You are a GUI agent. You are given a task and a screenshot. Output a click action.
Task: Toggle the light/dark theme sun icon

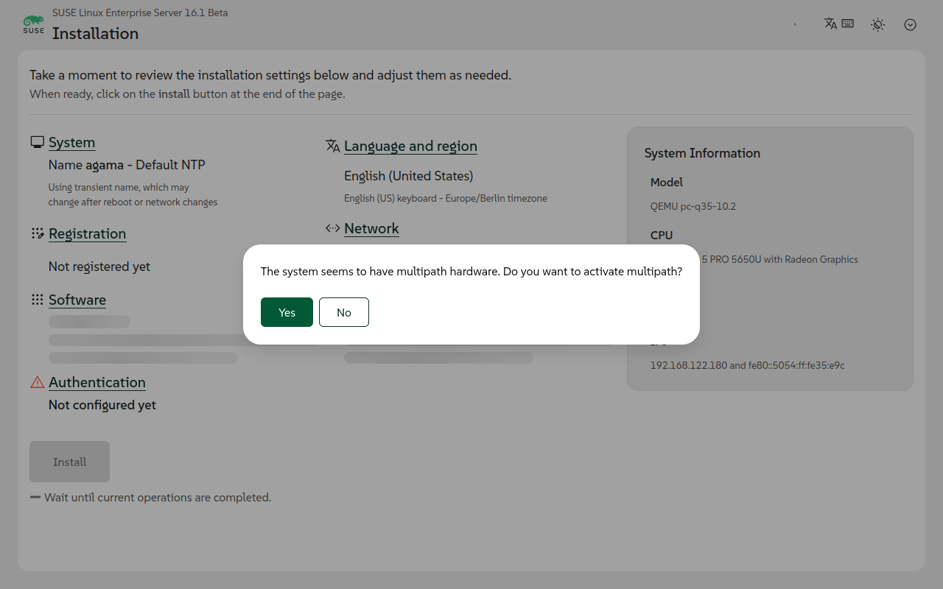point(877,24)
